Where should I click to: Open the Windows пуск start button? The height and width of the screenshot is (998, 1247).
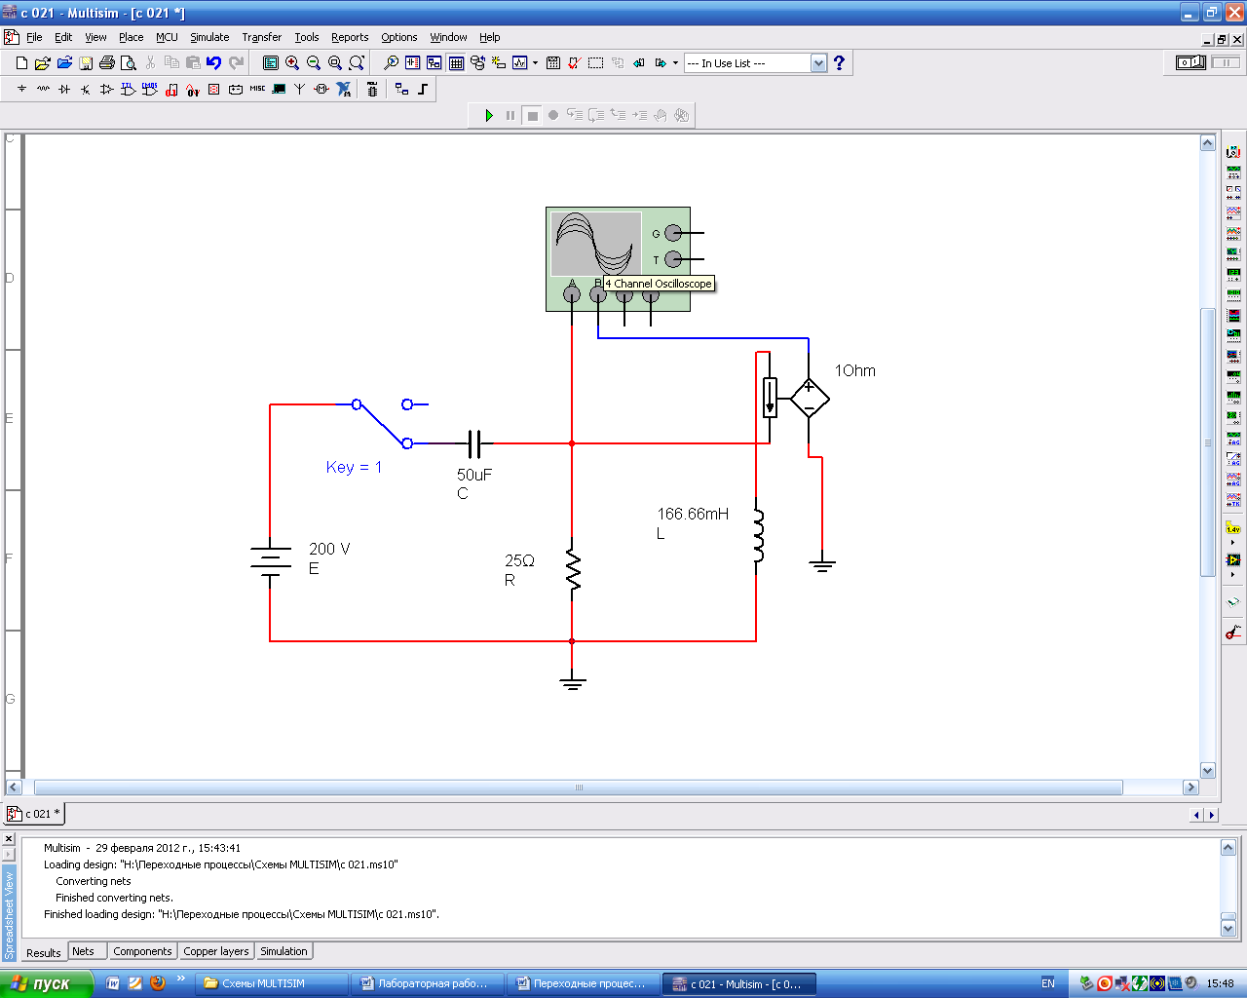click(46, 983)
